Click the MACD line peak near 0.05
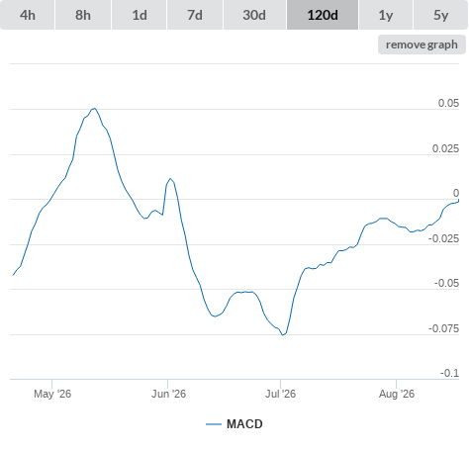The image size is (469, 450). pyautogui.click(x=94, y=108)
